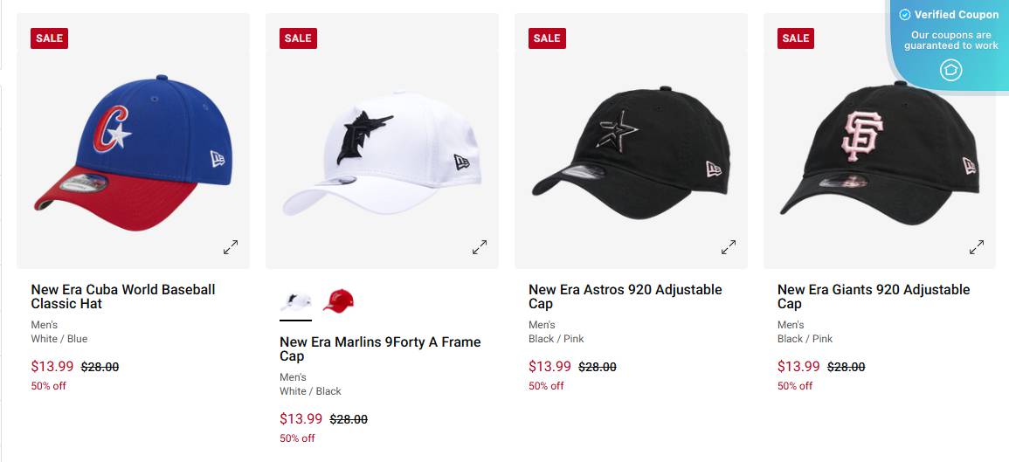The image size is (1009, 462).
Task: Click the Verified Coupon checkmark icon
Action: tap(905, 15)
